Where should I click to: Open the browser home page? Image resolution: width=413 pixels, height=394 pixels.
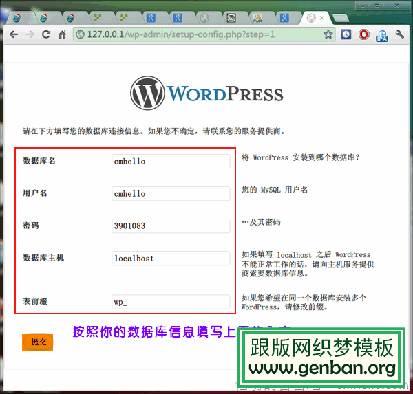pyautogui.click(x=62, y=34)
